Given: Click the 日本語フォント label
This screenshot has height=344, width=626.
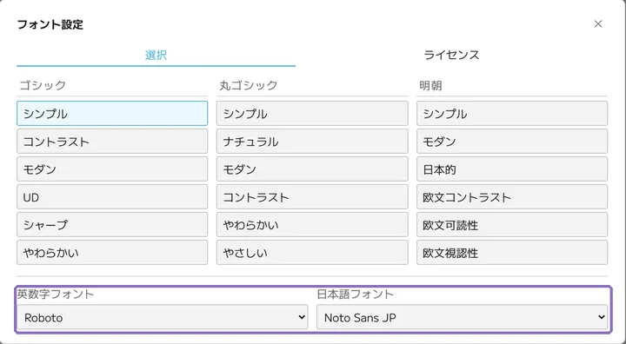Looking at the screenshot, I should [x=356, y=294].
